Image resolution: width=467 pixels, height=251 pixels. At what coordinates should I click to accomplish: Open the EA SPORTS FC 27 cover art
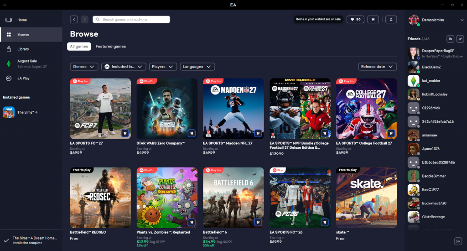100,109
